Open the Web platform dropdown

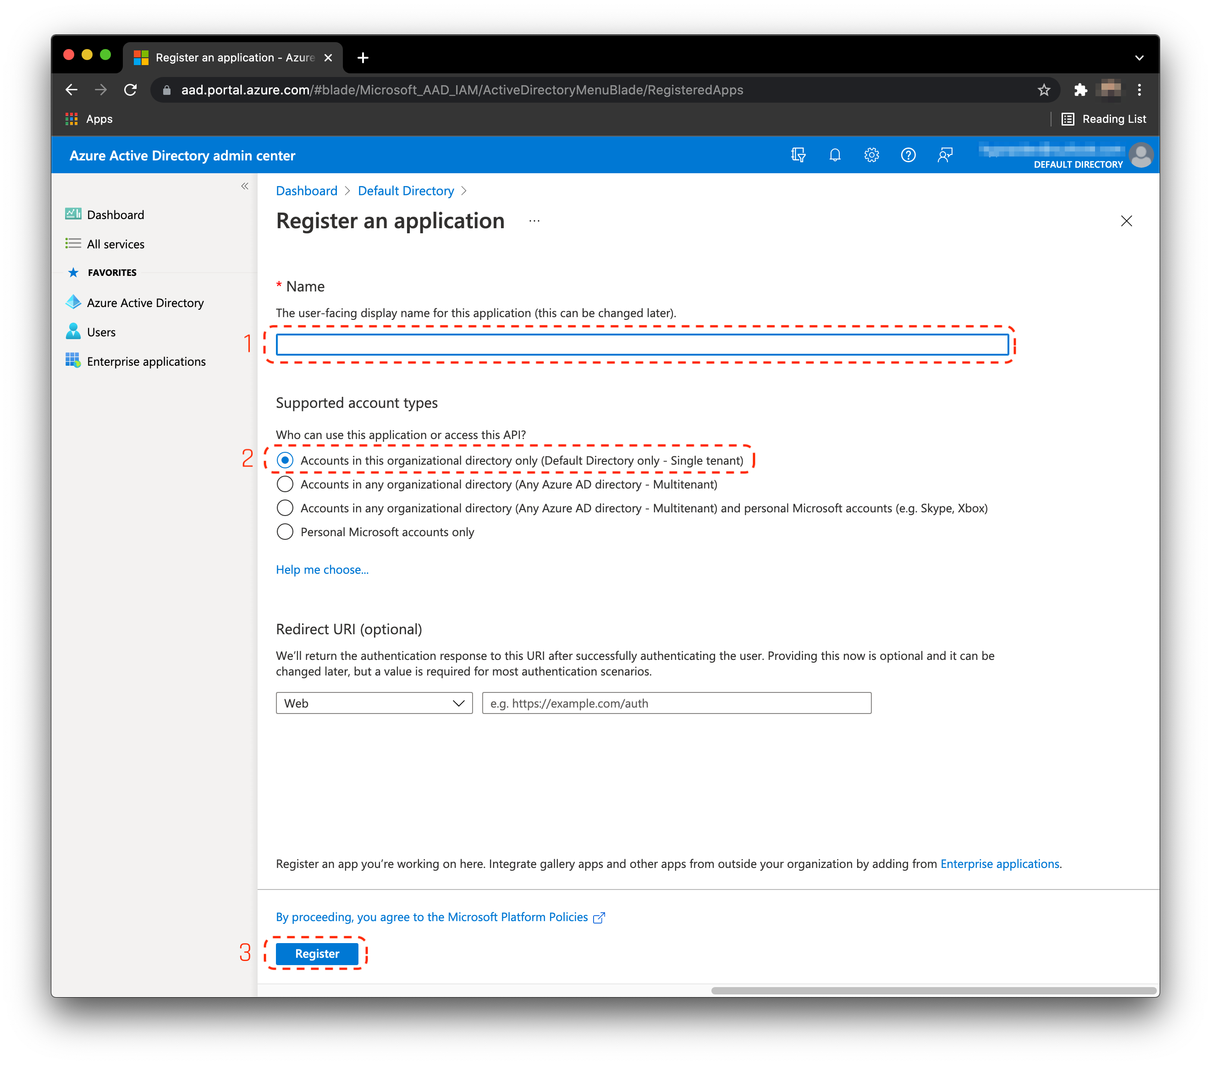(x=374, y=703)
